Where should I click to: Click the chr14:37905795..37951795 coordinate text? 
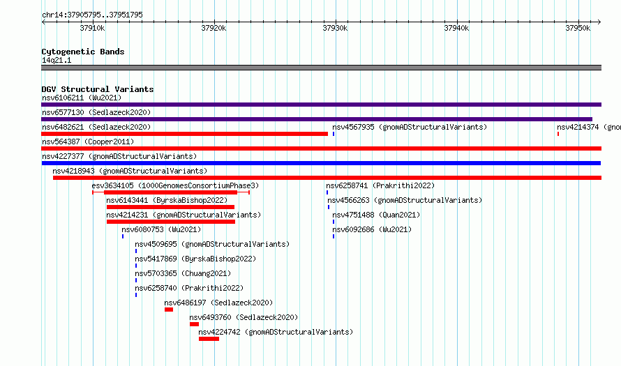[92, 15]
